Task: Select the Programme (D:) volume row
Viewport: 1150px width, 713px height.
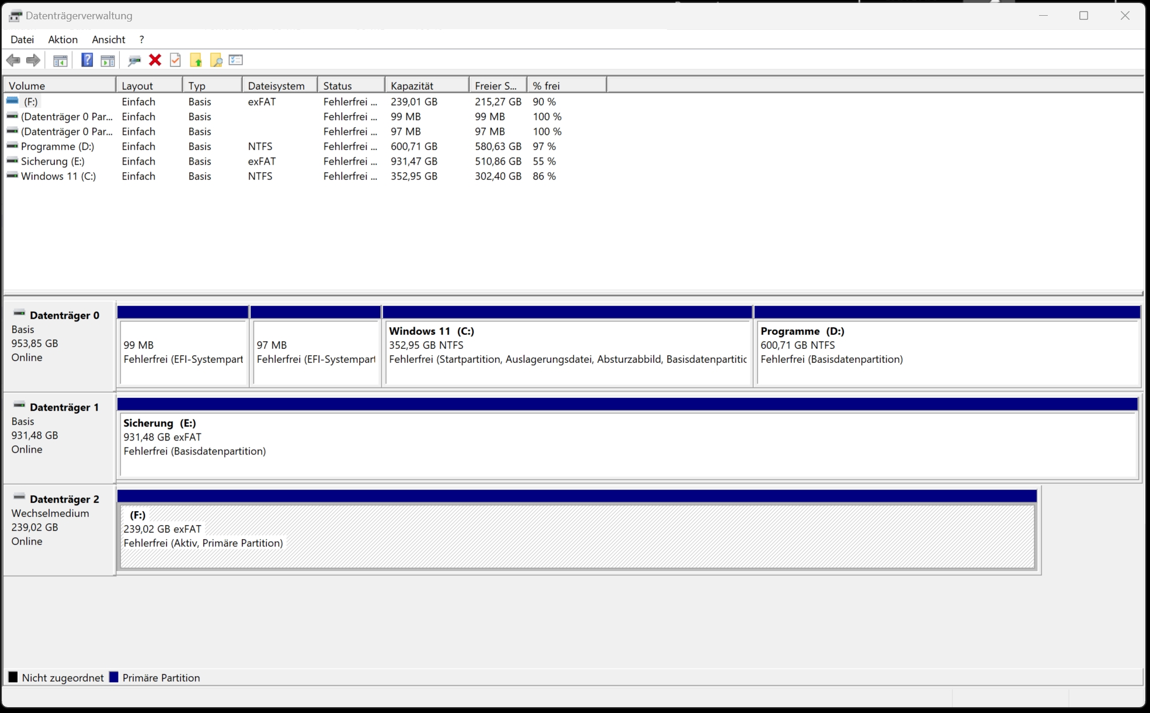Action: click(x=57, y=146)
